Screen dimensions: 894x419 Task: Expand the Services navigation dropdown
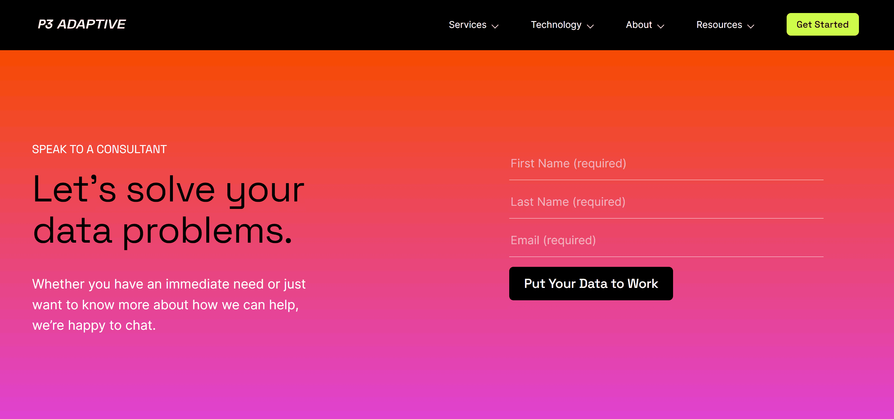tap(473, 24)
